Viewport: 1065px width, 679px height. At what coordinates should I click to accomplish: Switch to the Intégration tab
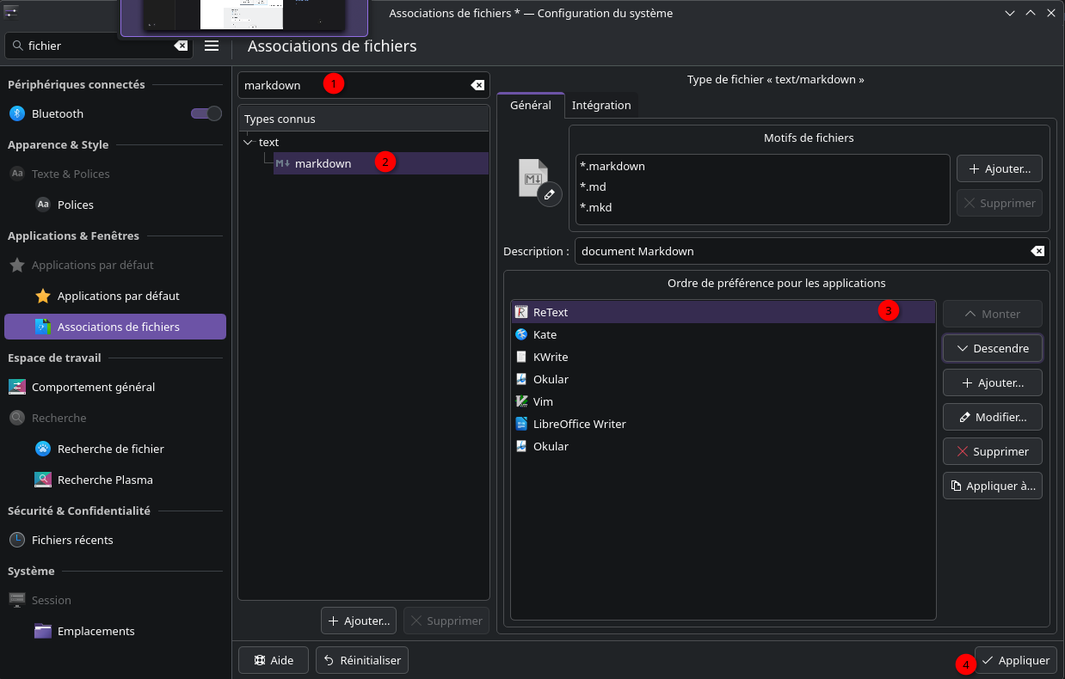[x=601, y=105]
